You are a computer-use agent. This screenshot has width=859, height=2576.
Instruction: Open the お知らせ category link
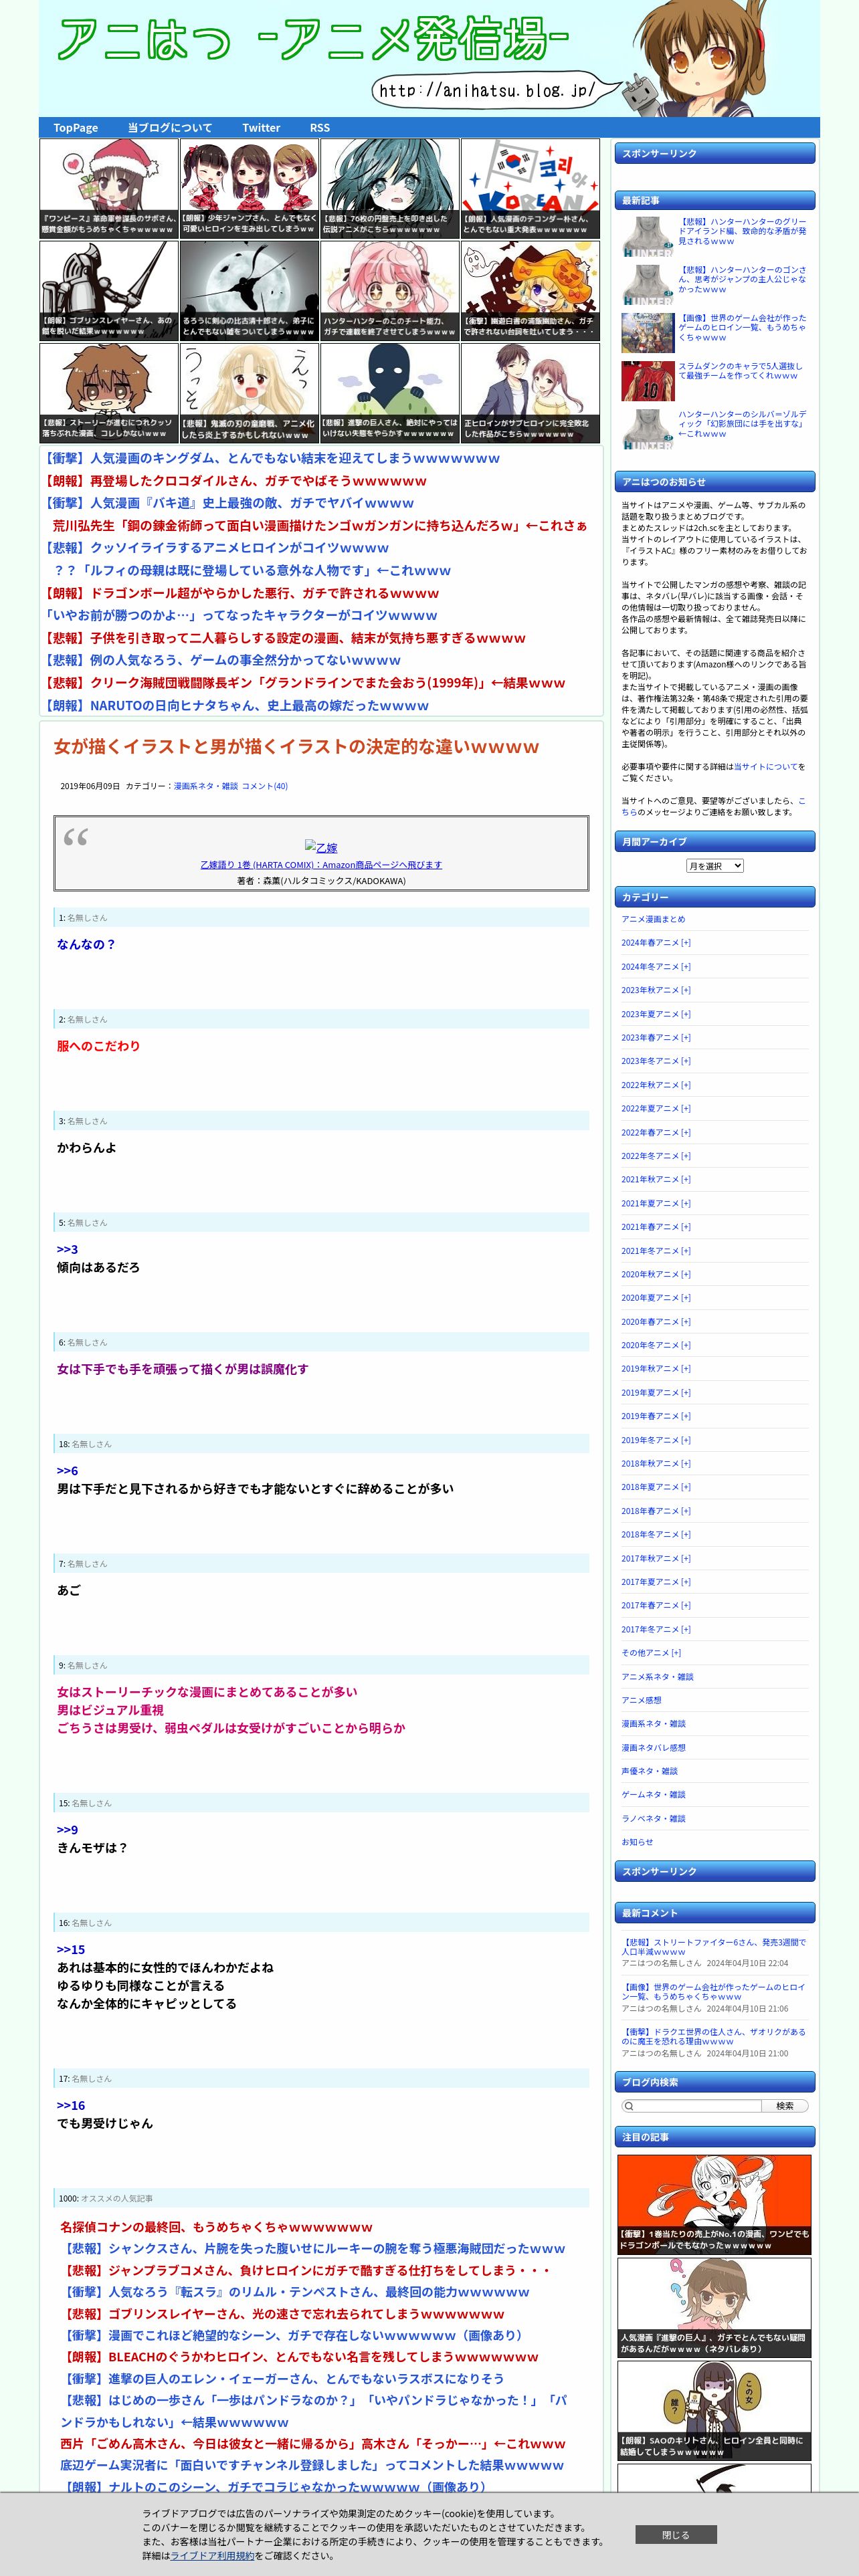(x=637, y=1842)
